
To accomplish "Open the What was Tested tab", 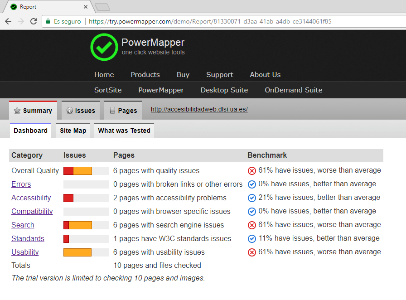I will 124,131.
